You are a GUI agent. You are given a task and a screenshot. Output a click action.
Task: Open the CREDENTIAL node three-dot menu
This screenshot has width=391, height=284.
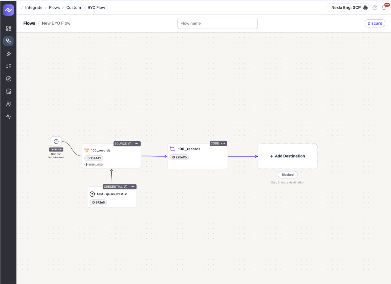tap(133, 187)
